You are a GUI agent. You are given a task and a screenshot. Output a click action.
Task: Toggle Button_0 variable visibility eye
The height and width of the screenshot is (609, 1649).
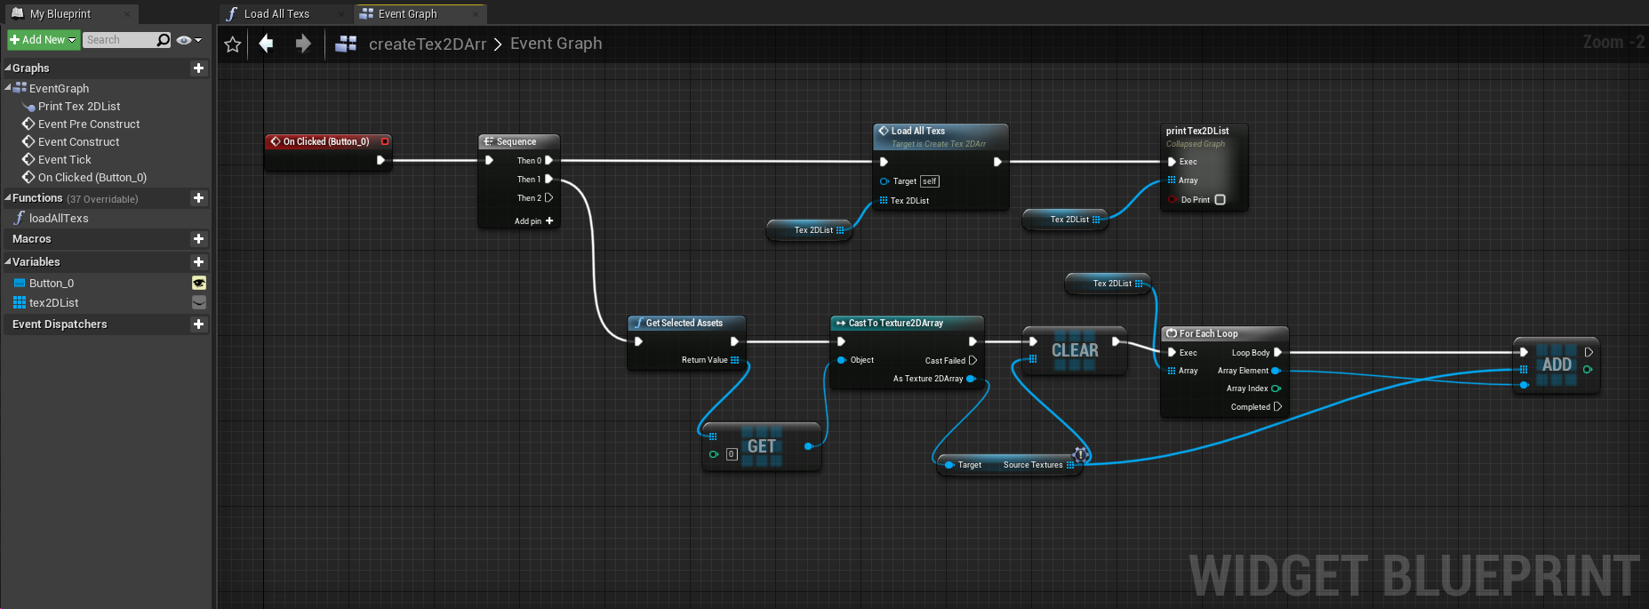199,284
